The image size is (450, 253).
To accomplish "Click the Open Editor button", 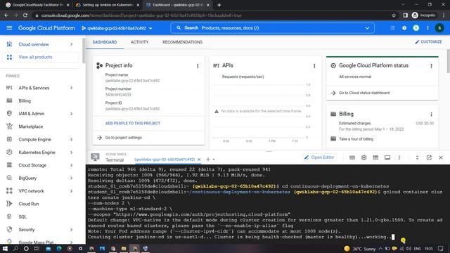I will tap(319, 157).
